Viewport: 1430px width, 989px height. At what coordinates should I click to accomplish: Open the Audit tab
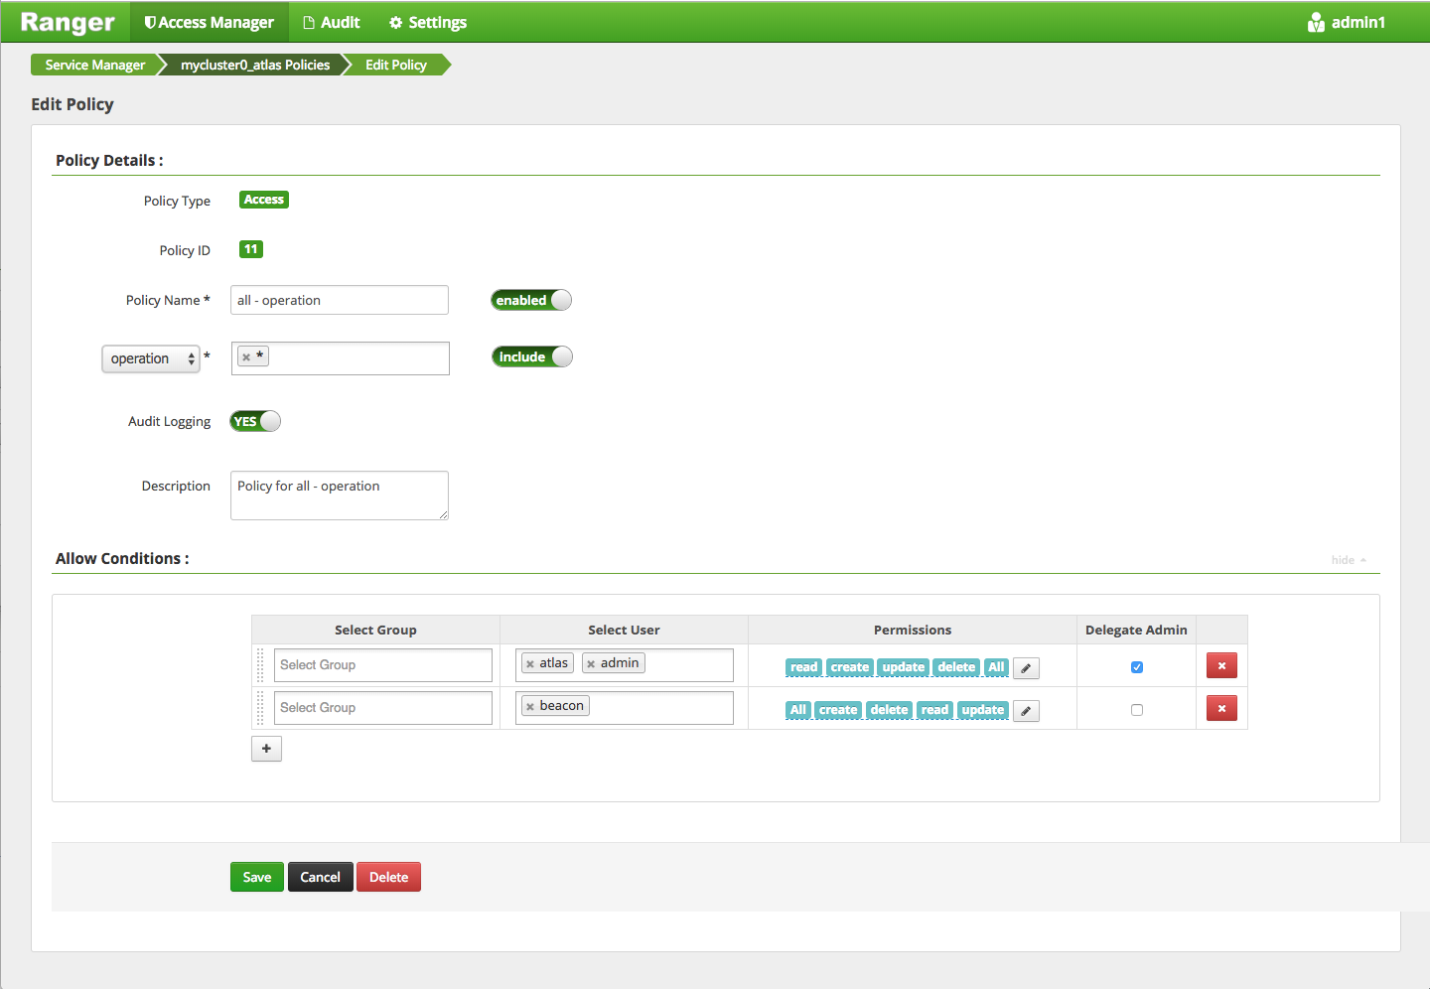click(x=332, y=22)
